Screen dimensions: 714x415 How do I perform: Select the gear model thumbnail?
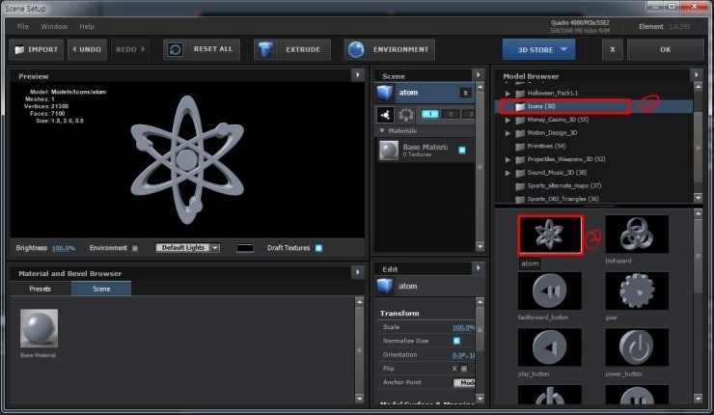[637, 290]
